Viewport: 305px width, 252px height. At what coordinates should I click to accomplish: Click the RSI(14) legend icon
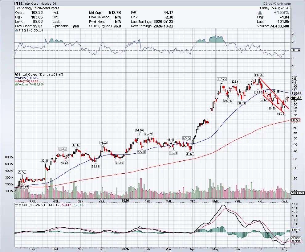point(17,30)
